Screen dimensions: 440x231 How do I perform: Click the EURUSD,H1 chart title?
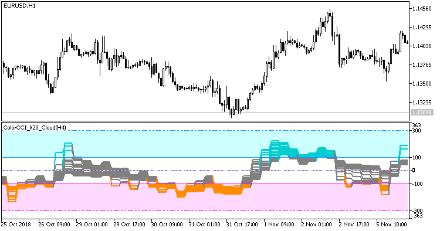pos(19,6)
